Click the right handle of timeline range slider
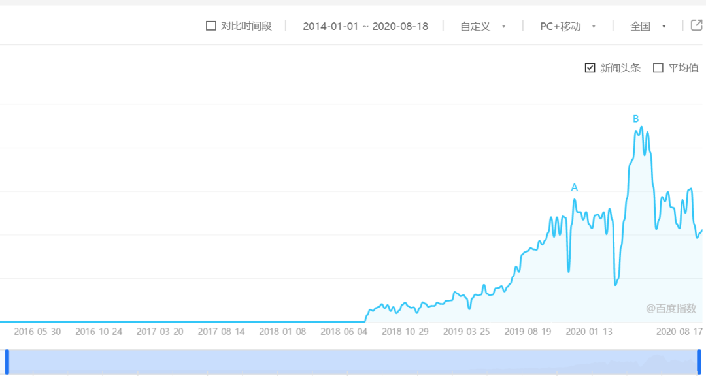The image size is (706, 380). point(699,362)
